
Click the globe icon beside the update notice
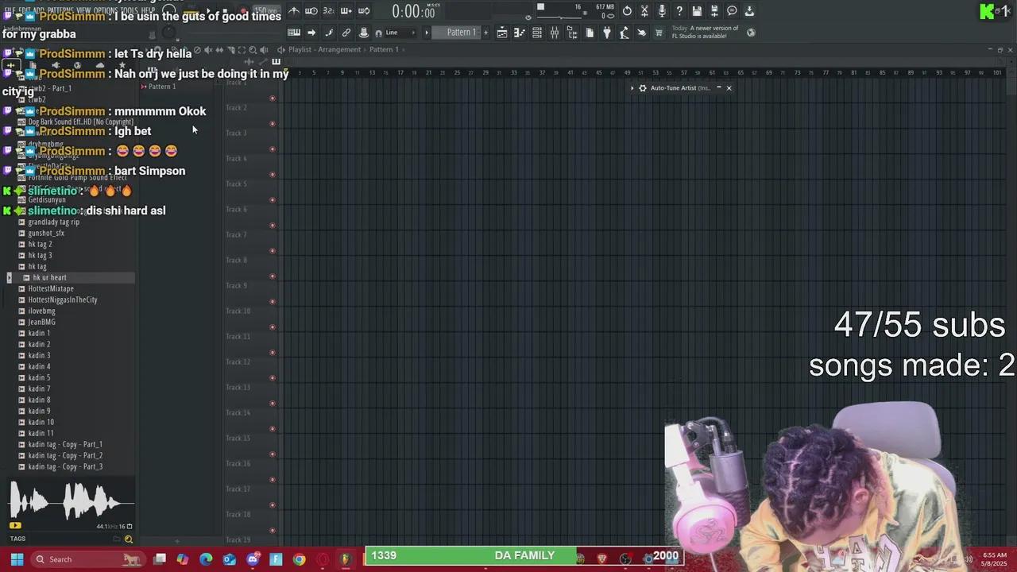751,33
